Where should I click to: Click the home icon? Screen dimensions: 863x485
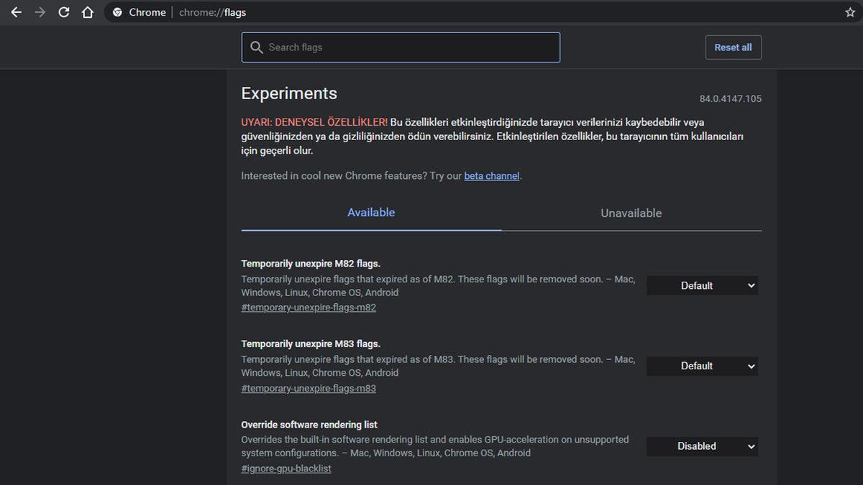[87, 12]
